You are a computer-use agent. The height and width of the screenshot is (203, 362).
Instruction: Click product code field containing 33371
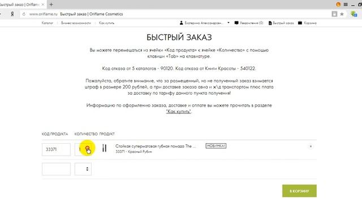click(57, 149)
